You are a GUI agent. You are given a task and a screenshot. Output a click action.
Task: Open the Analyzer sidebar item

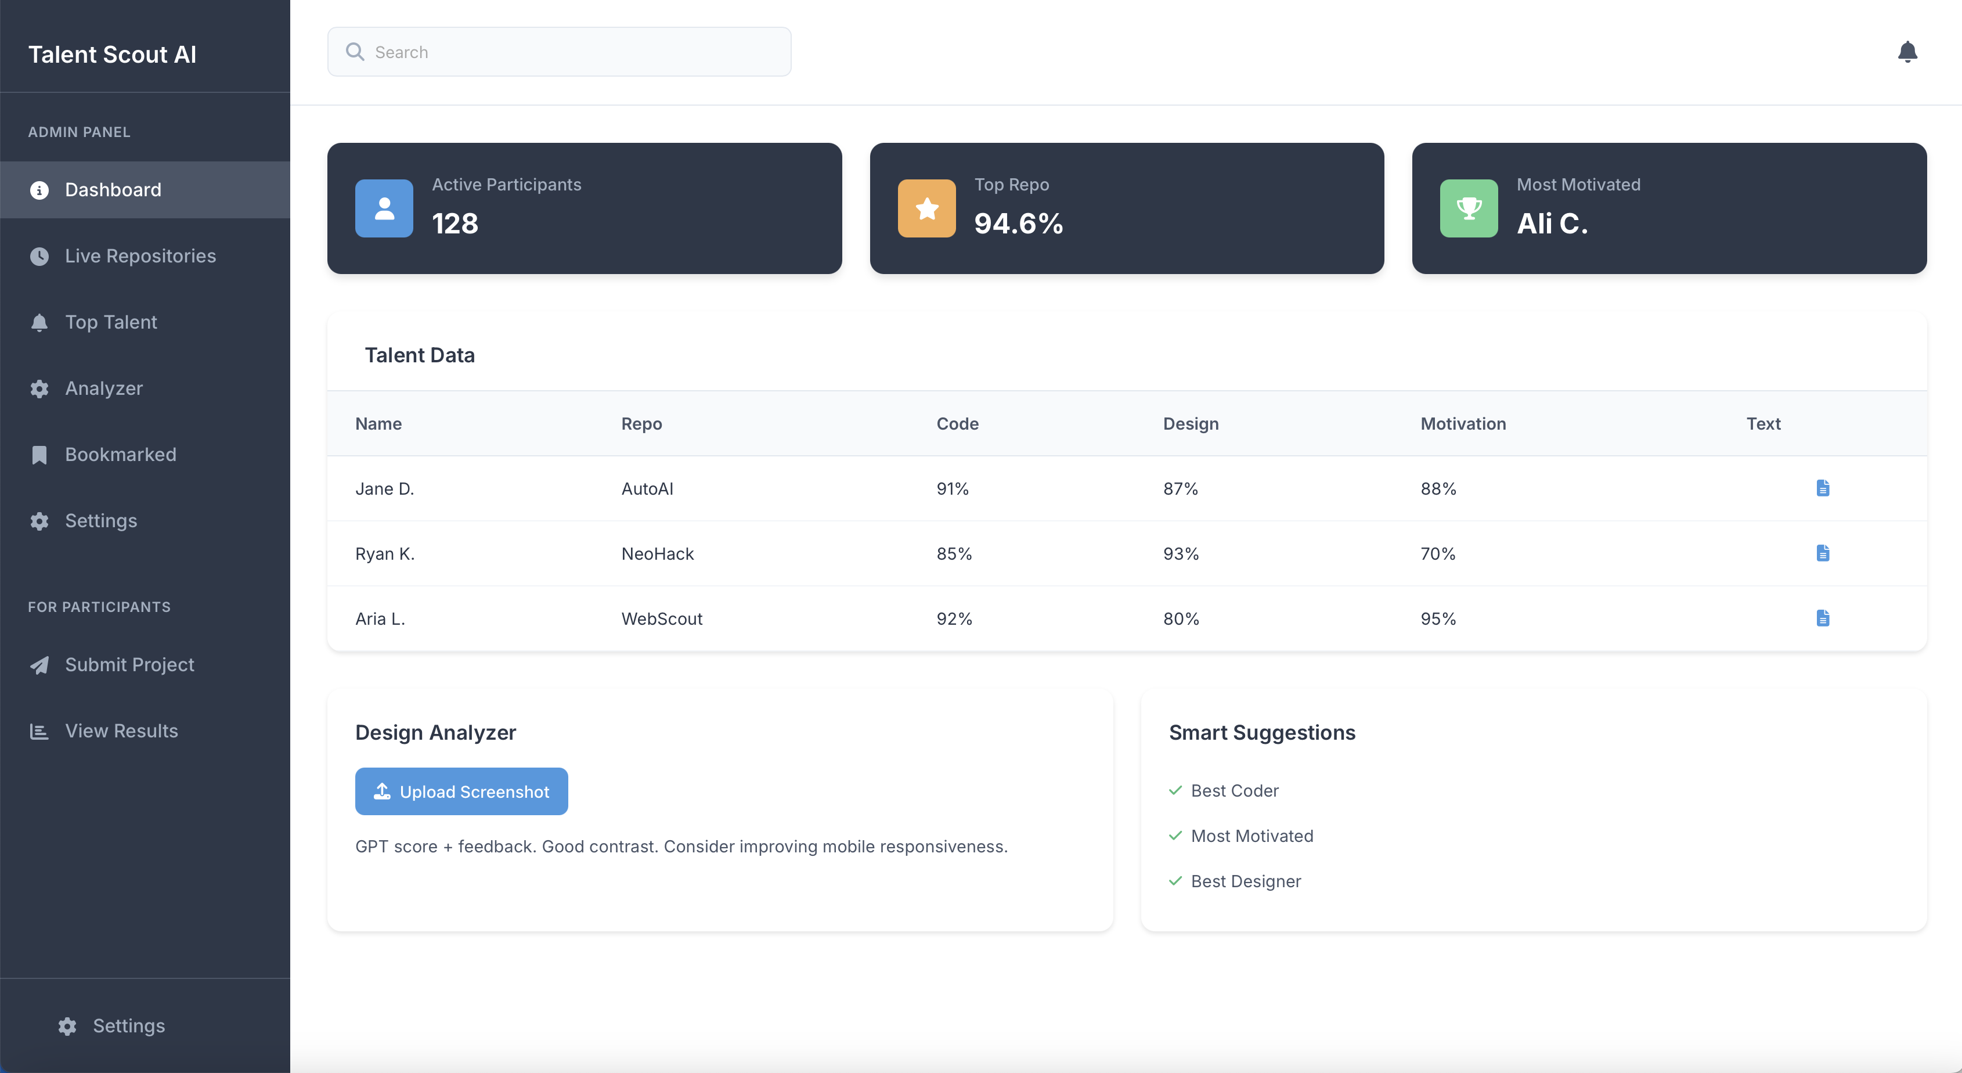(103, 388)
